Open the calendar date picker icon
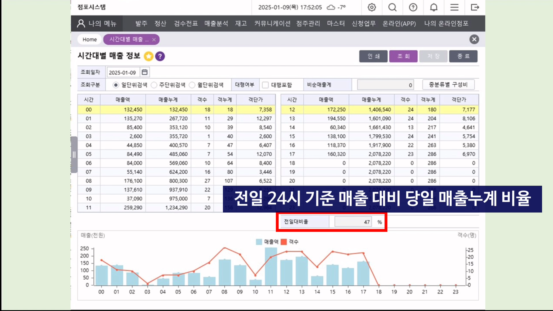The width and height of the screenshot is (553, 311). click(145, 72)
